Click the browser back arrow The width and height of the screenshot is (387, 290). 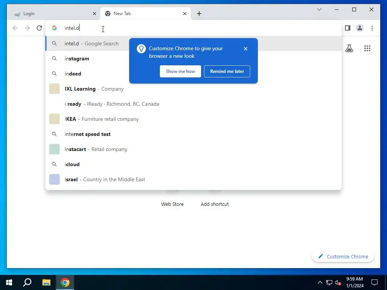point(15,28)
